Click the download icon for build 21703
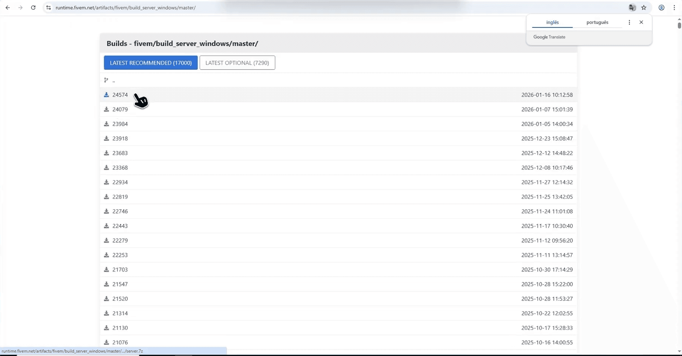 (106, 270)
